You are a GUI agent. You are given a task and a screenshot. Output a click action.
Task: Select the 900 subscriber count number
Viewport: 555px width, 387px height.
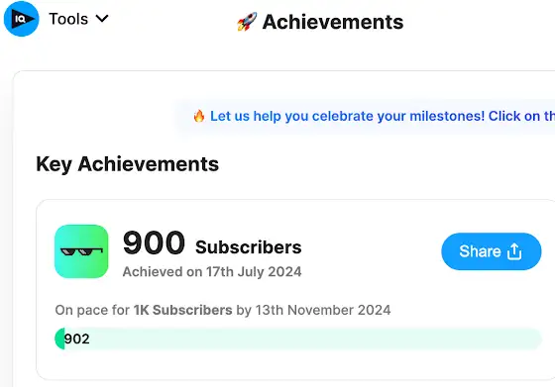154,242
